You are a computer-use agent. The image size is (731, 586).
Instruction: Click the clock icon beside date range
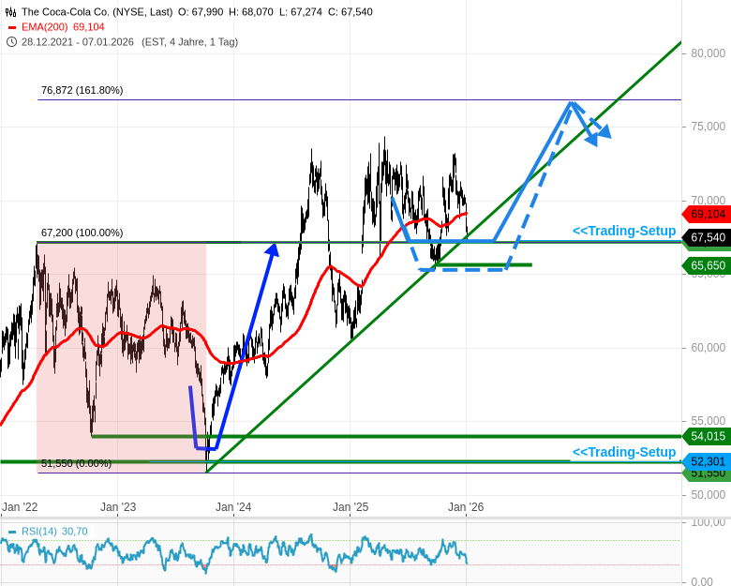click(x=10, y=42)
